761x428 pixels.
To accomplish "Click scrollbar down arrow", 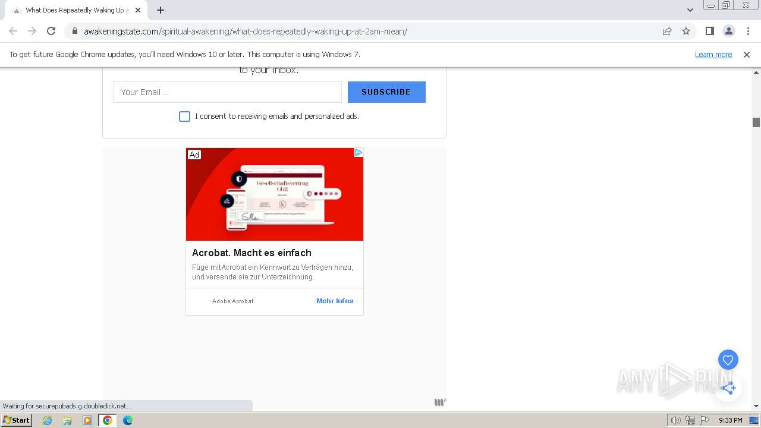I will click(756, 406).
